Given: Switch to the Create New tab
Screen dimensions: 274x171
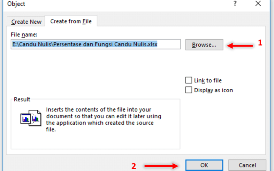Looking at the screenshot, I should 26,22.
